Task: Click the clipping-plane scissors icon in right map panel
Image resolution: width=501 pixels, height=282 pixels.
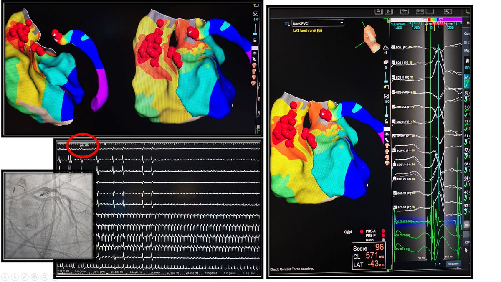Action: click(386, 96)
